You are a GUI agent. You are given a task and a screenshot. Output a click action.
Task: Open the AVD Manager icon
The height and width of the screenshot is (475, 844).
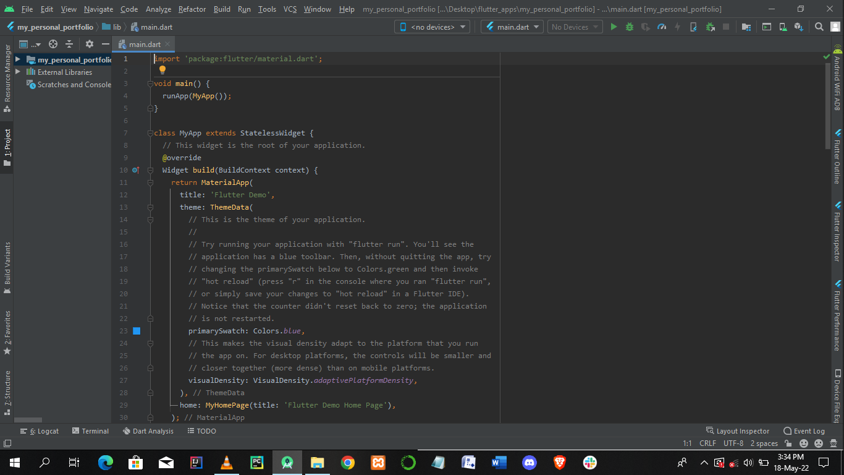point(783,27)
